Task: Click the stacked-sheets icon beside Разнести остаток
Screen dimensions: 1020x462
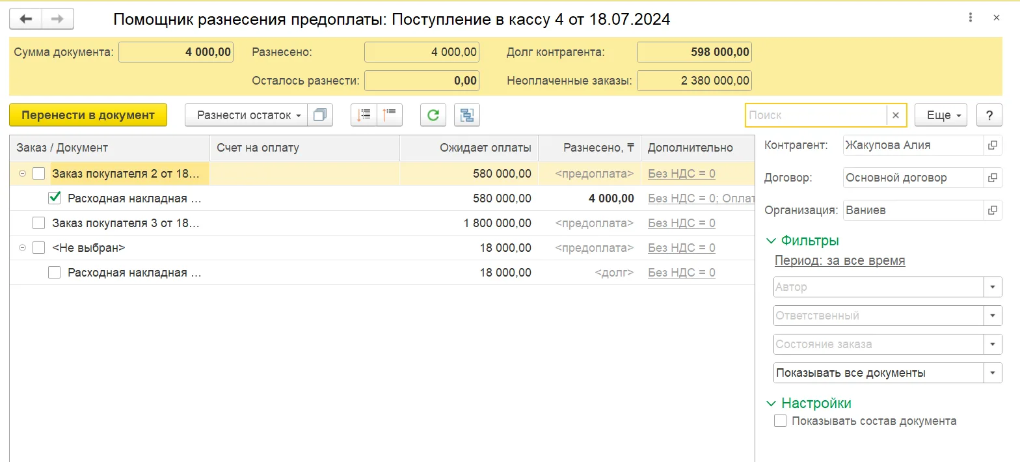Action: pyautogui.click(x=320, y=115)
